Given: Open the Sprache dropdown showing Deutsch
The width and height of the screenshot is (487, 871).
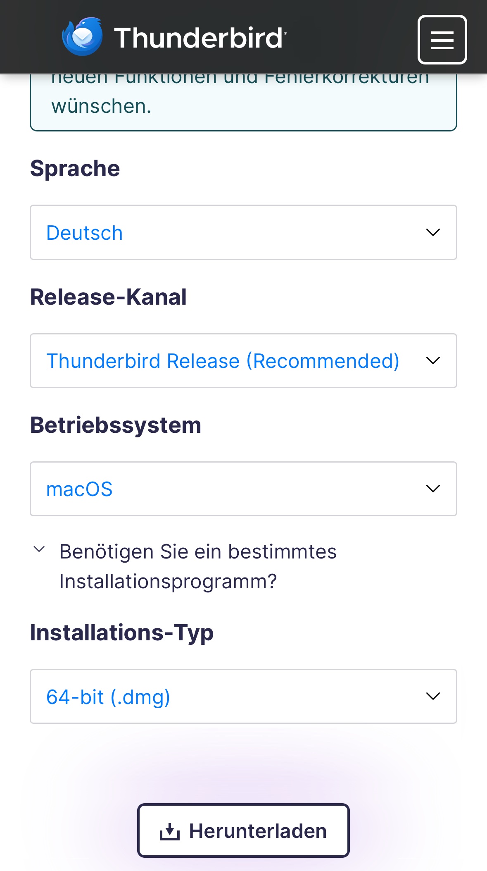Looking at the screenshot, I should coord(231,232).
